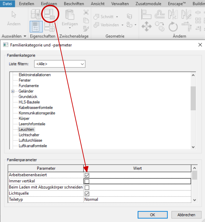Toggle the Eigenschaften palette icon
Viewport: 205px width, 222px height.
click(x=36, y=27)
